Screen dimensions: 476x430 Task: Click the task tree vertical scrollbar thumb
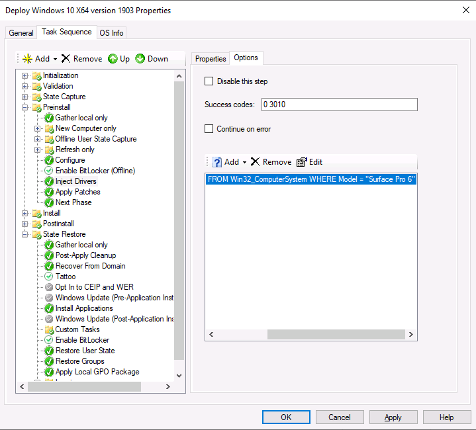179,220
